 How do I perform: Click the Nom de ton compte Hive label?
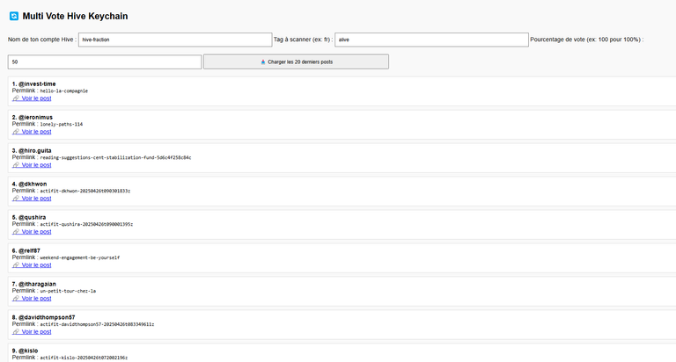42,40
